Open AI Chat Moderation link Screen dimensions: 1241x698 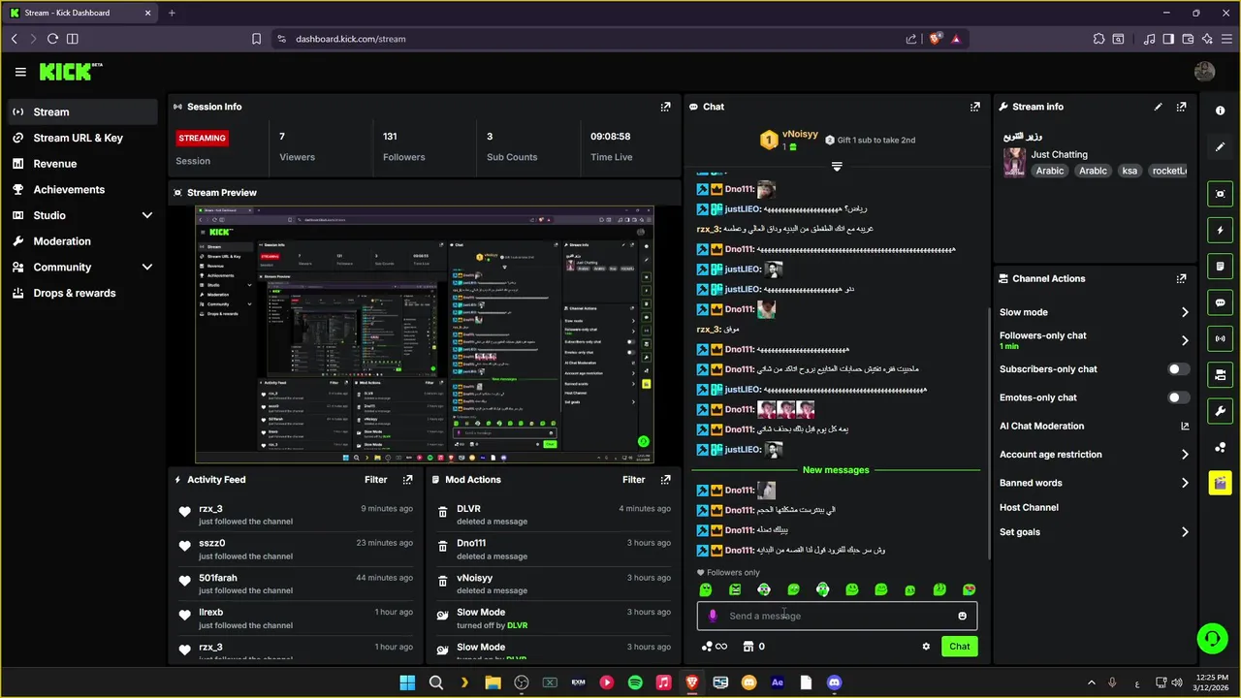[x=1094, y=426]
